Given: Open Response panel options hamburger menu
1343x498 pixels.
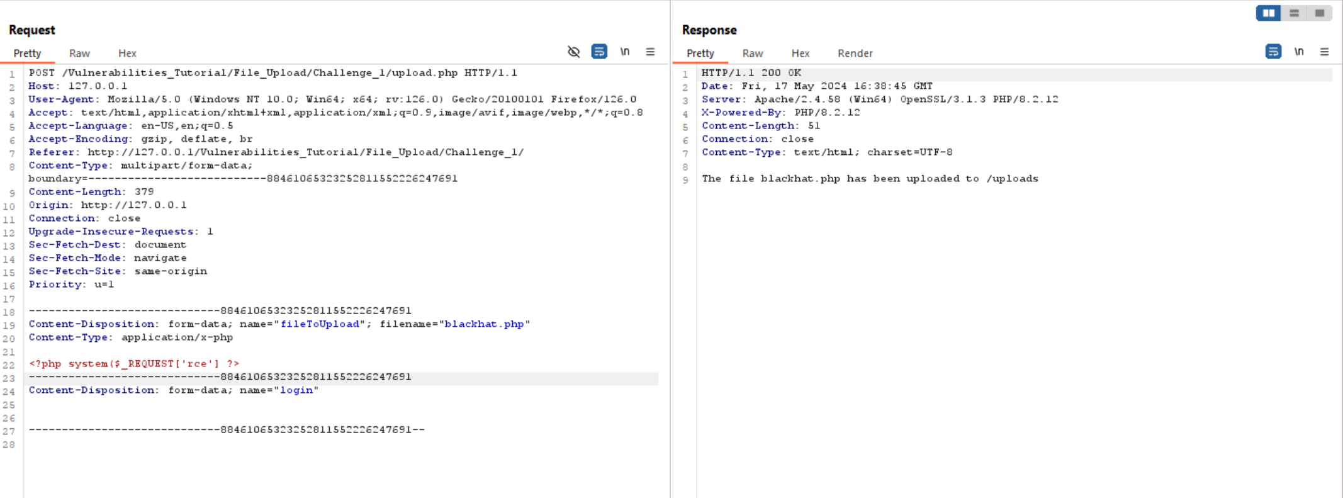Looking at the screenshot, I should (x=1324, y=52).
